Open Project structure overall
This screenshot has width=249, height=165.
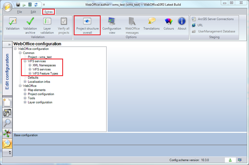[x=87, y=26]
